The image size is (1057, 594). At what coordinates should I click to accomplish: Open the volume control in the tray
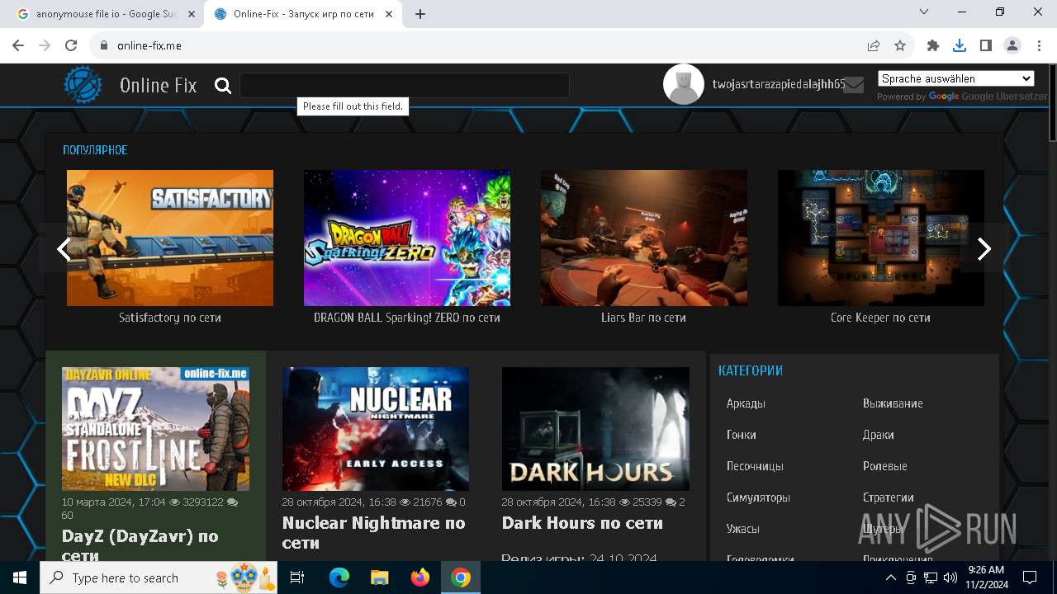click(950, 577)
